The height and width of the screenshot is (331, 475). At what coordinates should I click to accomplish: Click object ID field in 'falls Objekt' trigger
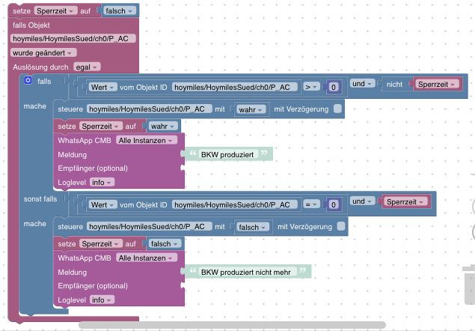[x=73, y=38]
